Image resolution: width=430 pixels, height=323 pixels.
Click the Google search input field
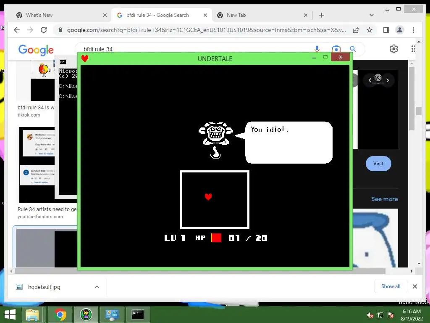click(x=197, y=49)
